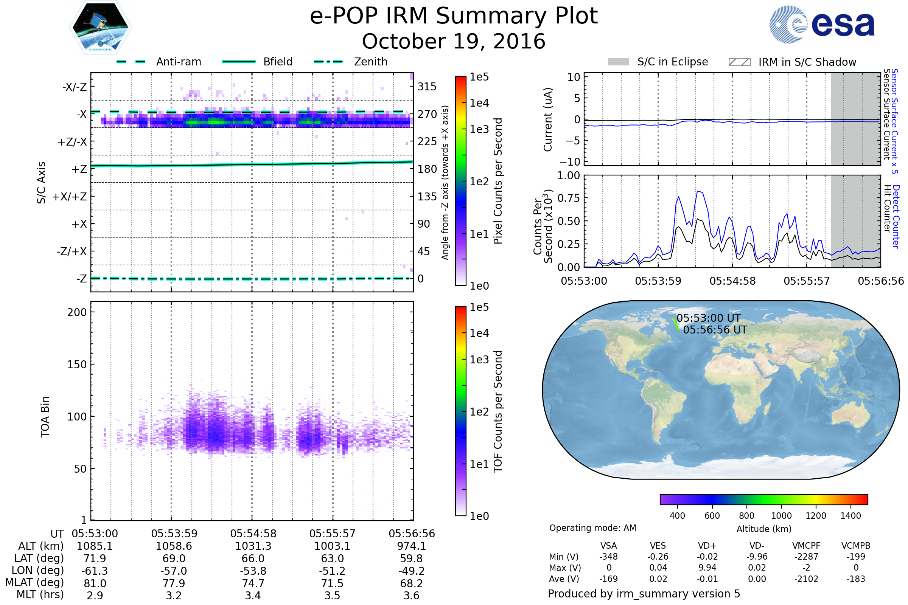Click the IRM in S/C Shadow hatched swatch
Image resolution: width=908 pixels, height=605 pixels.
tap(739, 62)
